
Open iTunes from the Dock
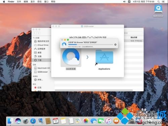click(x=109, y=121)
